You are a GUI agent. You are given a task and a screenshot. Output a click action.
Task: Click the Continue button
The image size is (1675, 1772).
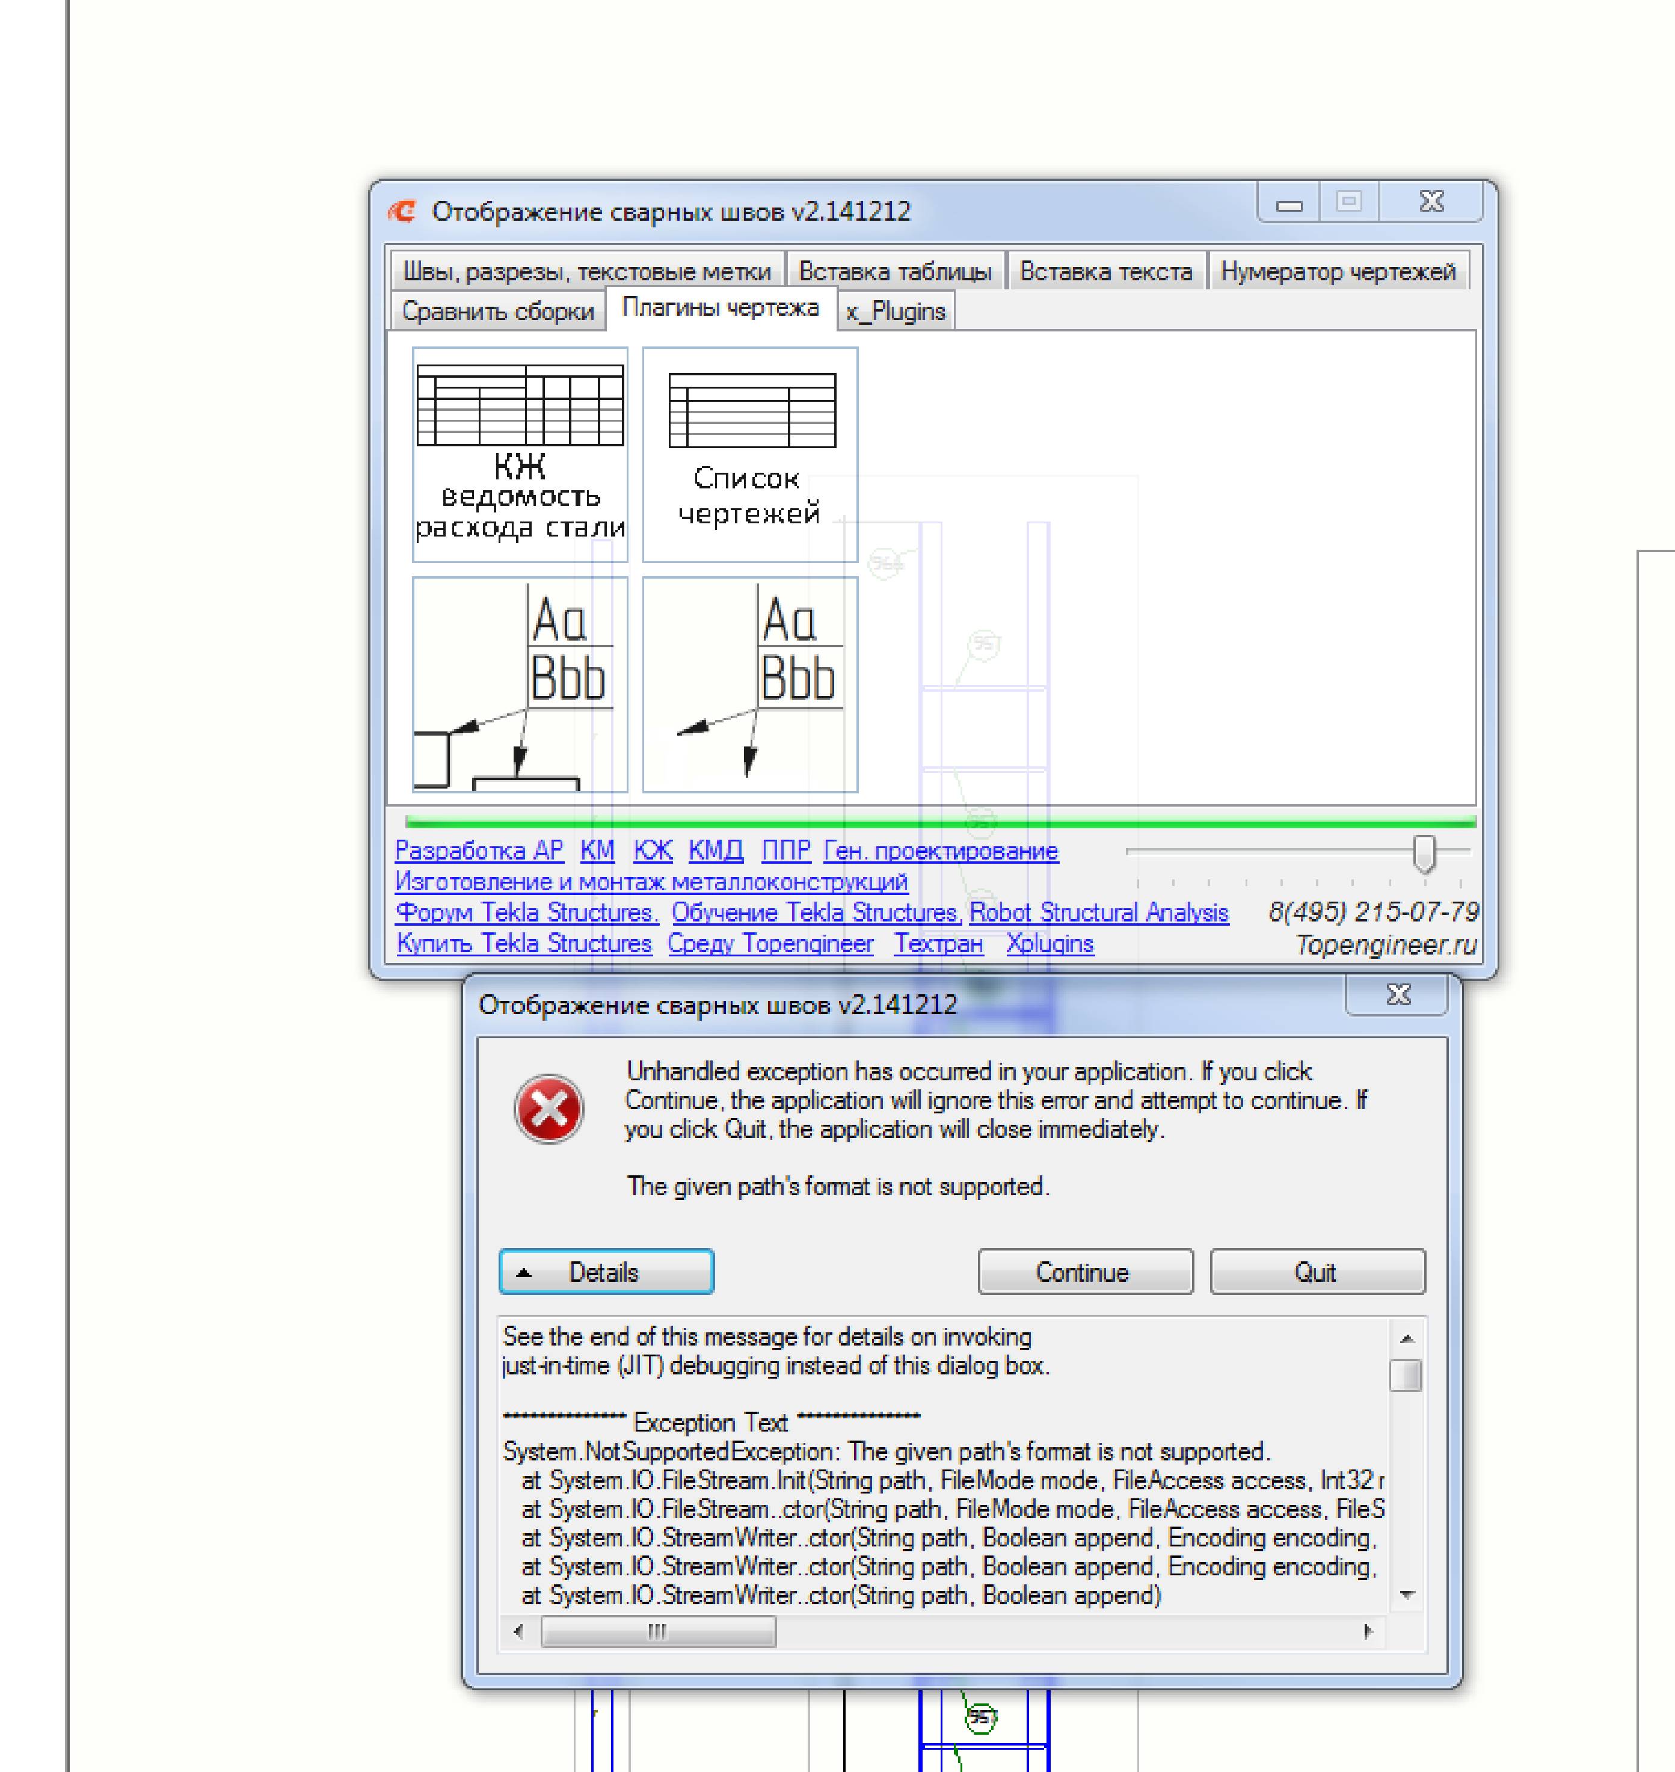click(1085, 1272)
